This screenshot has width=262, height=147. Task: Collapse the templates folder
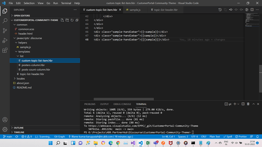(16, 52)
